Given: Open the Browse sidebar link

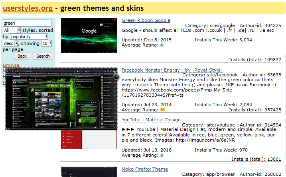Looking at the screenshot, I should point(11,65).
